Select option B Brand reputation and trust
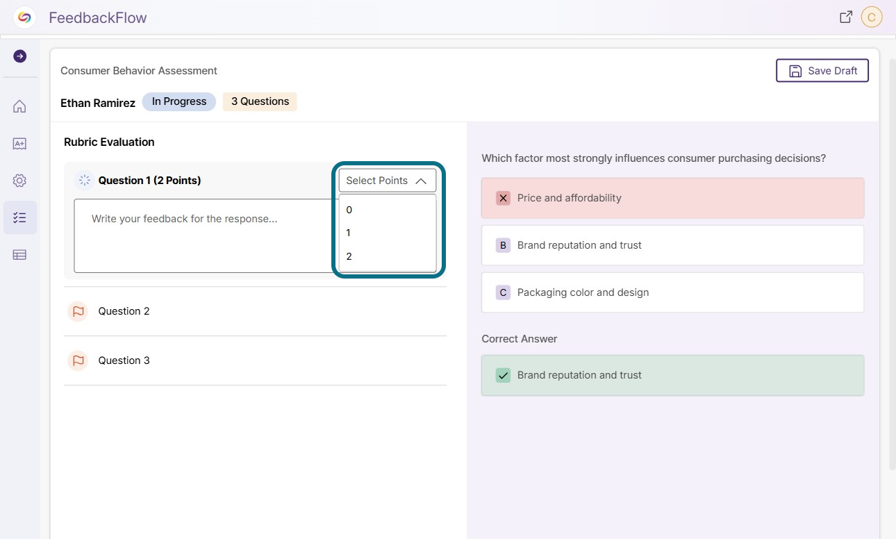 coord(672,245)
